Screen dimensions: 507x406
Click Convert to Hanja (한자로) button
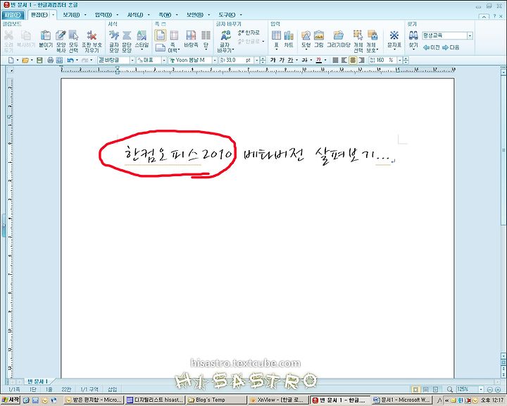[249, 32]
